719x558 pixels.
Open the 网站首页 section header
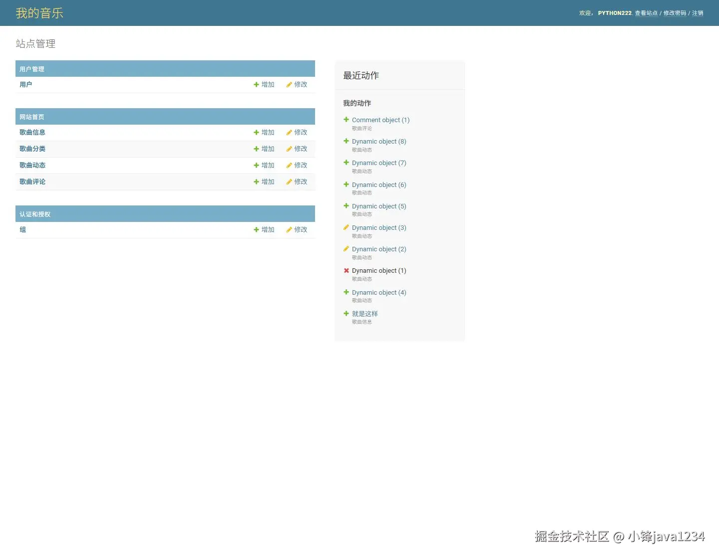[x=32, y=117]
